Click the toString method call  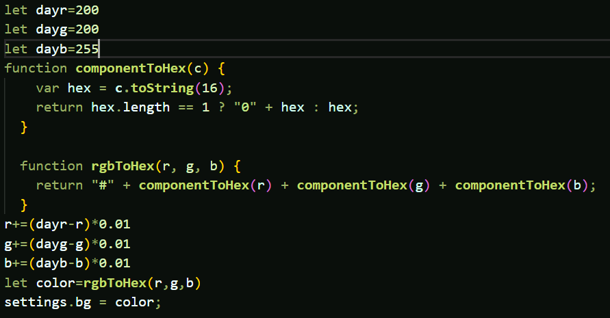tap(162, 88)
